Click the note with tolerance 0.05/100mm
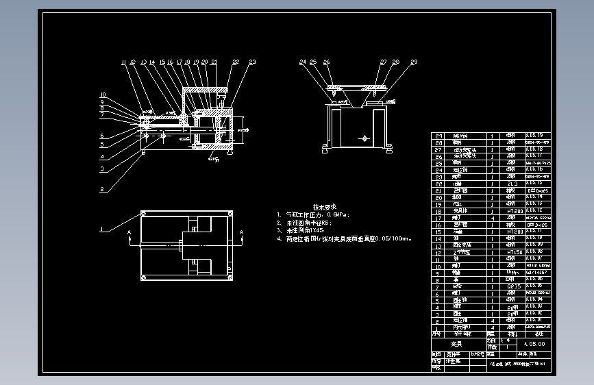Viewport: 594px width, 385px height. 344,238
